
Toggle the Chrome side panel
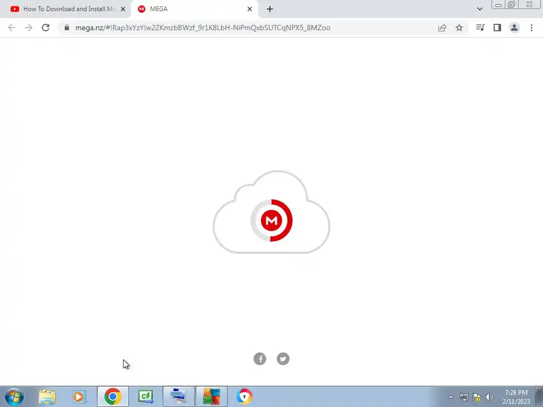pos(497,28)
